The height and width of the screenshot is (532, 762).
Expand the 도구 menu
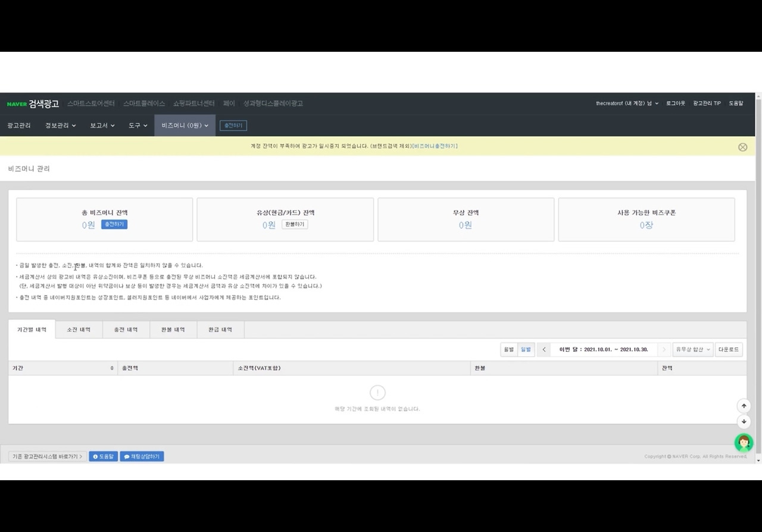click(138, 126)
